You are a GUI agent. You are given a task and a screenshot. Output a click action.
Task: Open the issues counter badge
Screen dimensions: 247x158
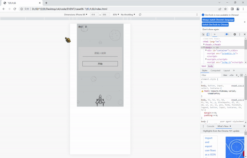(x=227, y=34)
